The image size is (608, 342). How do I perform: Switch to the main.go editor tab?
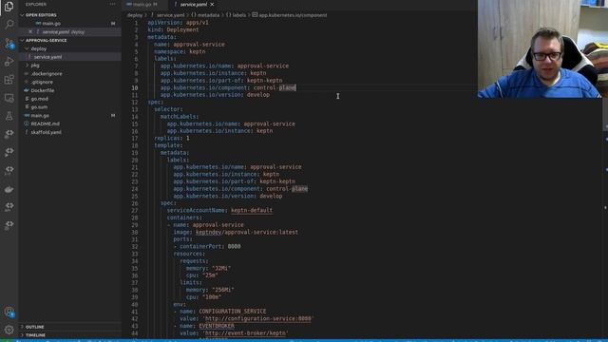142,4
